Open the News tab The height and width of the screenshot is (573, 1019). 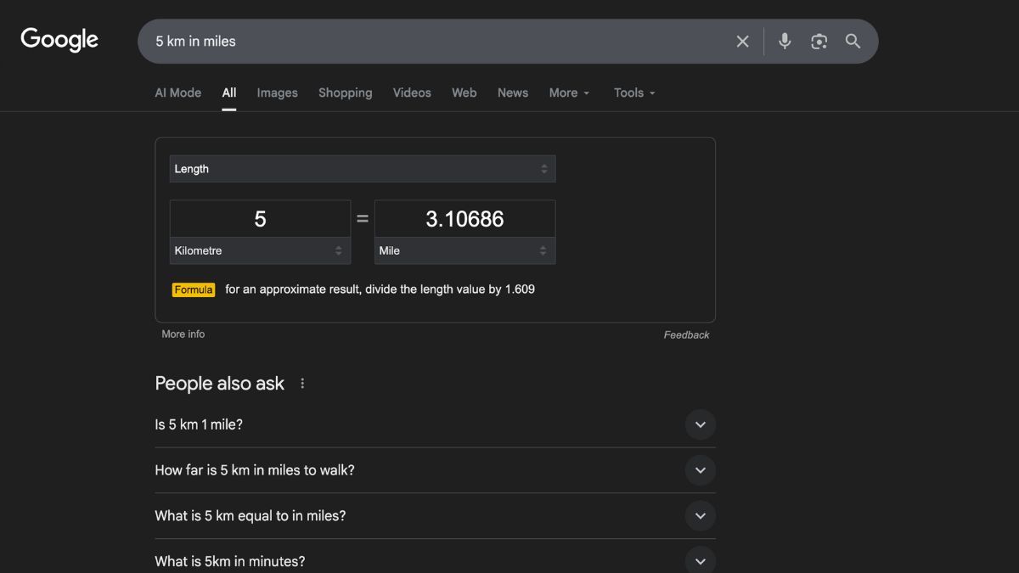[x=512, y=93]
